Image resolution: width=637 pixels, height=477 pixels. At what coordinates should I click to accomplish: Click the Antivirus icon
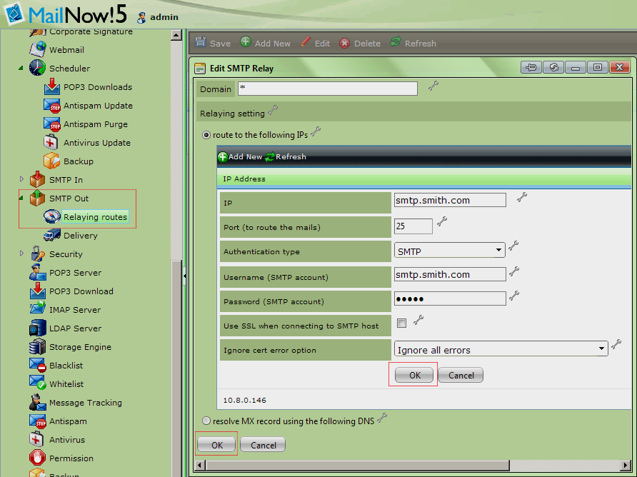coord(36,439)
